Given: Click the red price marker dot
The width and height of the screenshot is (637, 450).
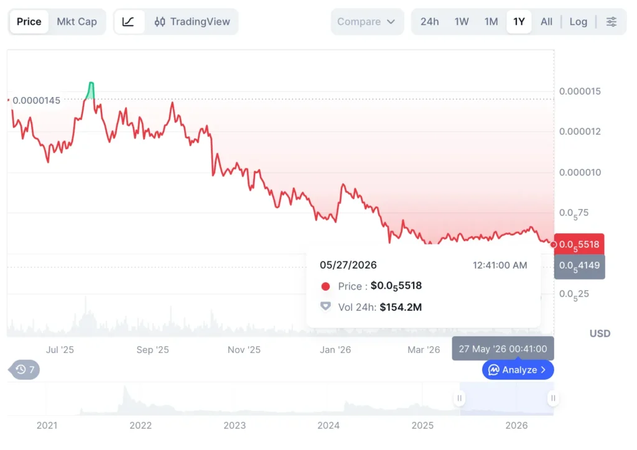Looking at the screenshot, I should coord(553,245).
